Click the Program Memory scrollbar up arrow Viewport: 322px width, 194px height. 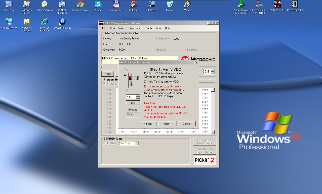pyautogui.click(x=213, y=90)
